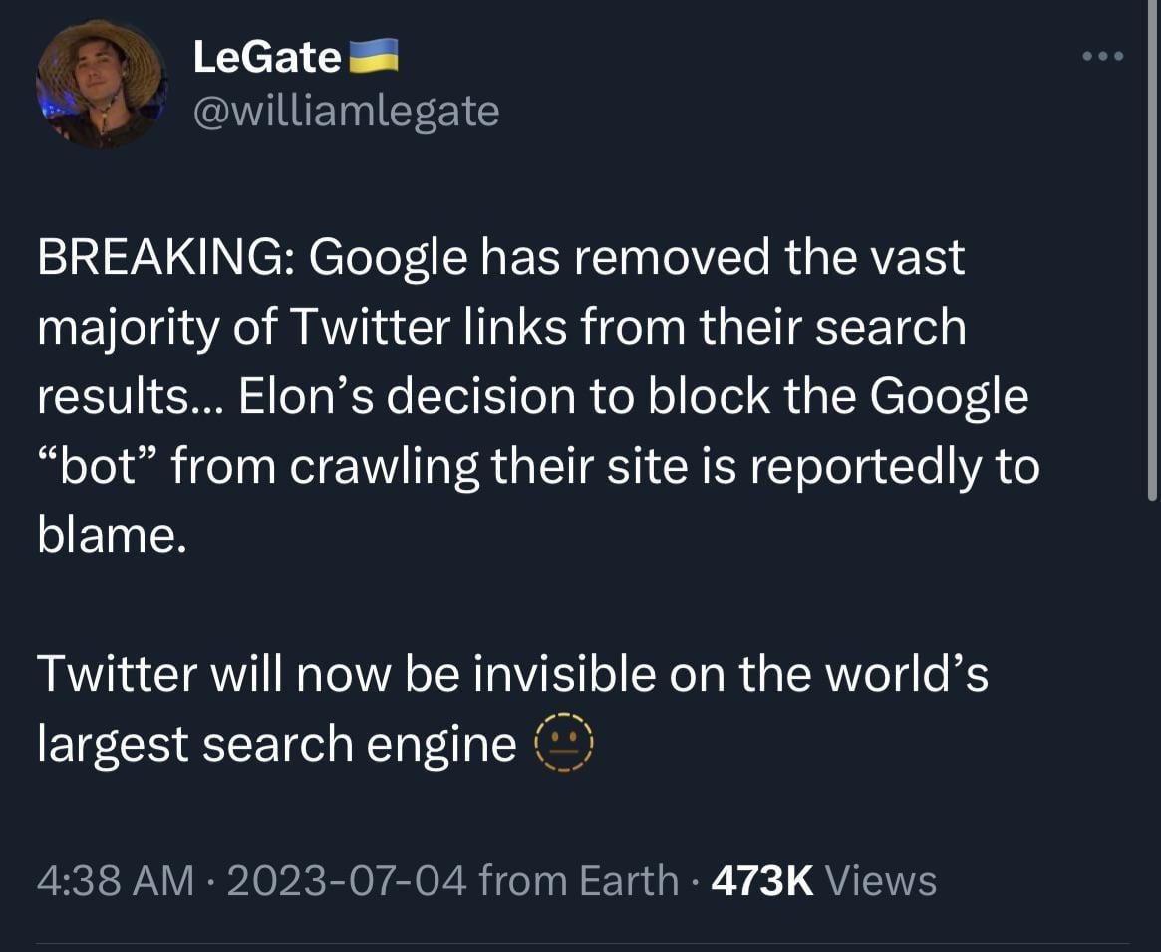Screen dimensions: 1161x952
Task: Select the 2023-07-04 date
Action: click(x=348, y=881)
